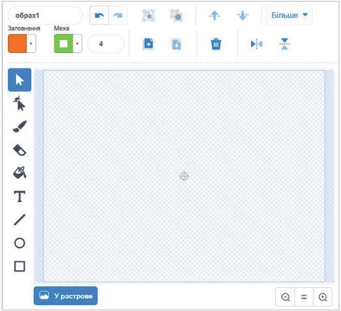Click the Copy icon
This screenshot has width=341, height=311.
click(148, 44)
